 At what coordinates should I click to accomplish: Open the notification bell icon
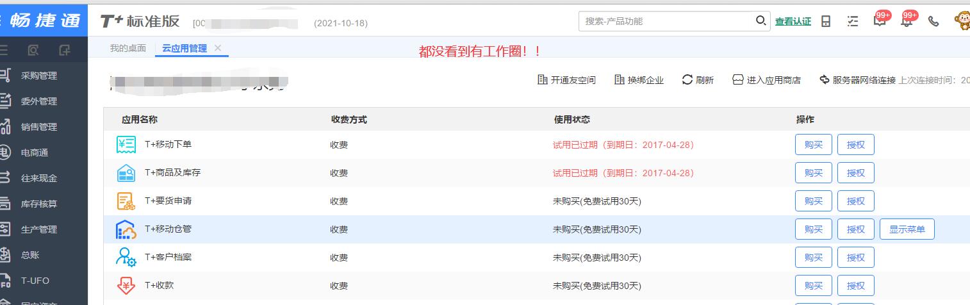pos(907,21)
